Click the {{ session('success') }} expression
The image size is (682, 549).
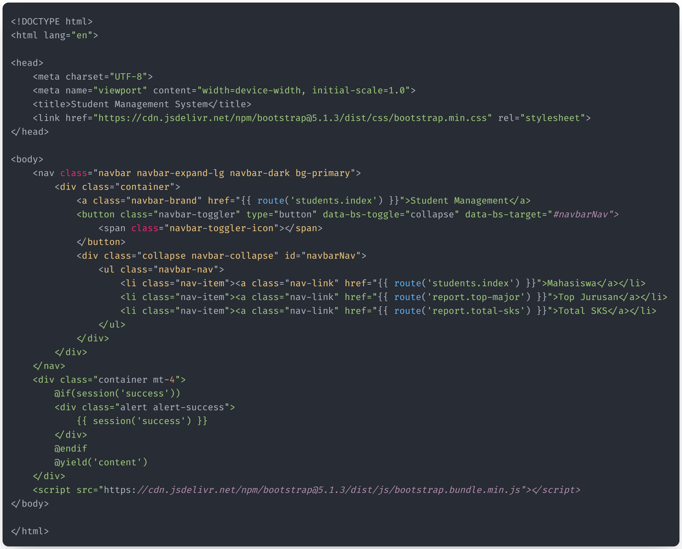pyautogui.click(x=142, y=421)
